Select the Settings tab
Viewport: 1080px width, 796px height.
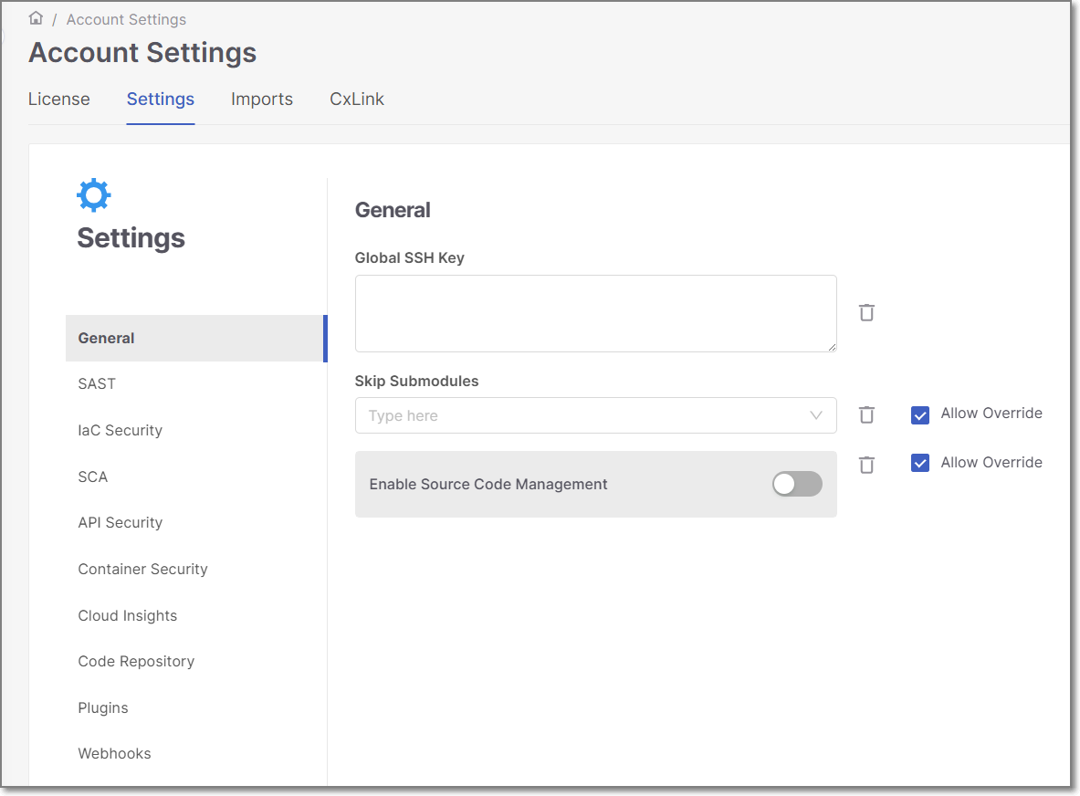coord(160,99)
